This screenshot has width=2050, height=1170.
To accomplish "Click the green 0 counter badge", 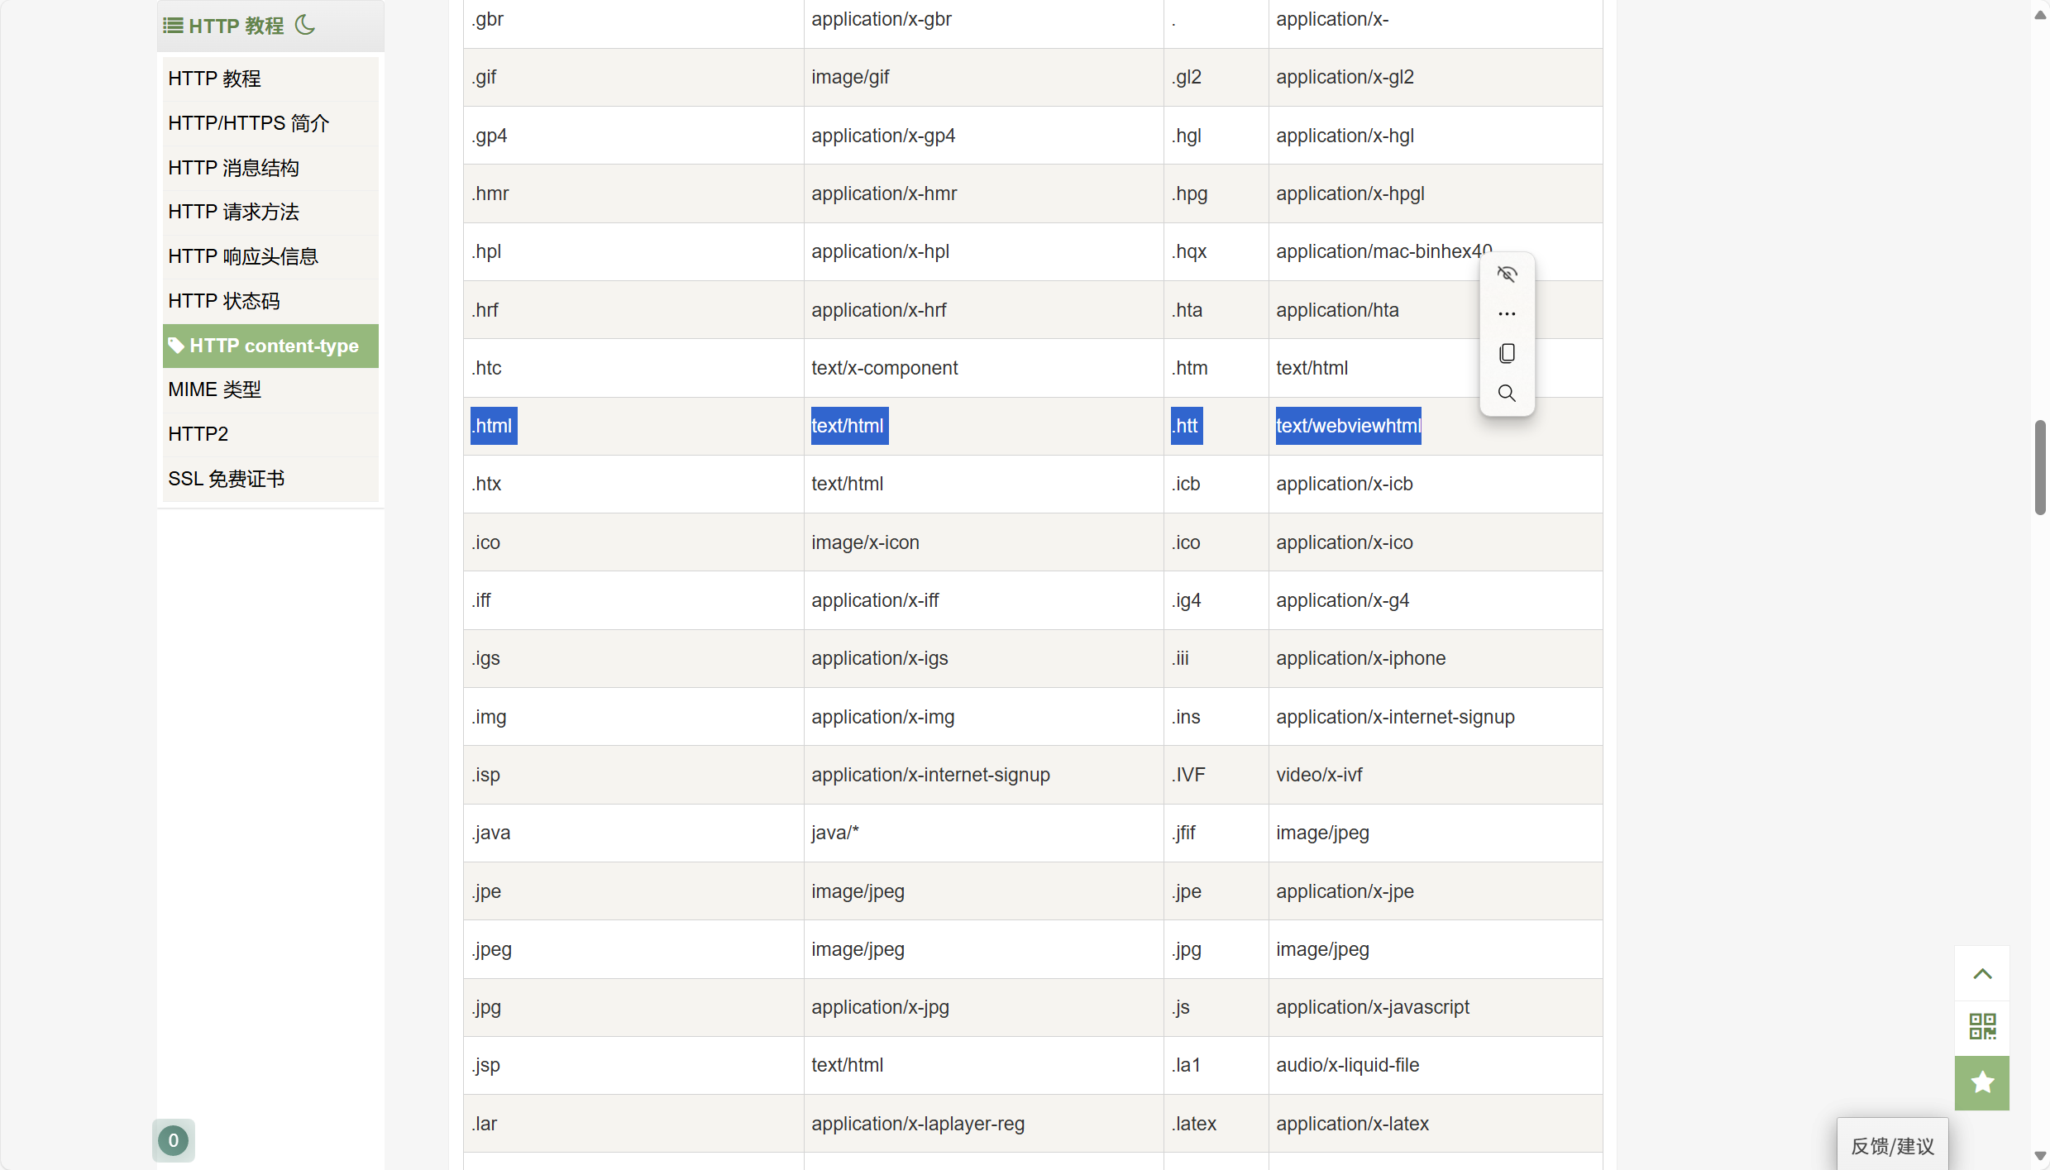I will (x=173, y=1140).
